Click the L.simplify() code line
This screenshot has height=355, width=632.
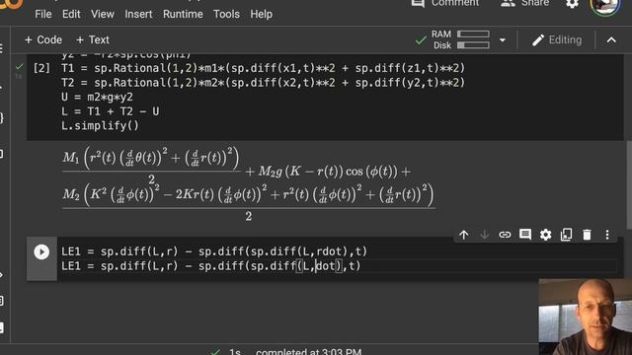100,126
